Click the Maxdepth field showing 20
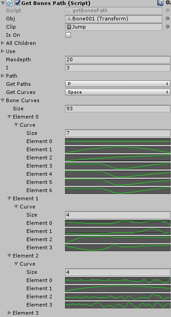Screen dimensions: 171x317 (x=118, y=59)
